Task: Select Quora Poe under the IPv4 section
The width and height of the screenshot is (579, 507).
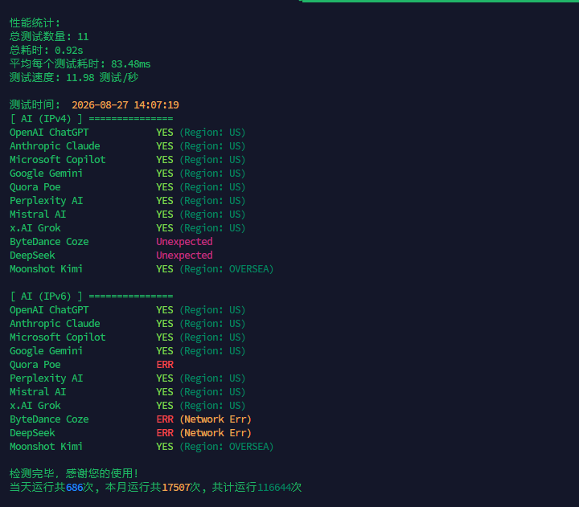Action: coord(35,186)
